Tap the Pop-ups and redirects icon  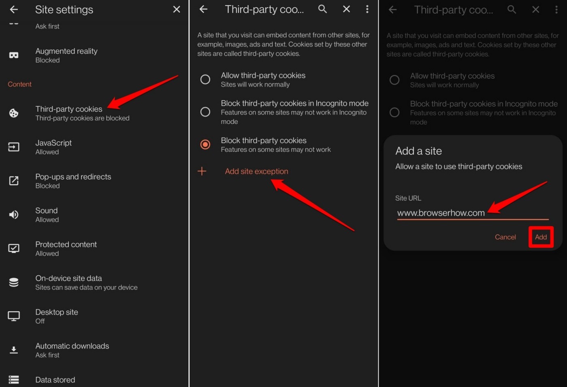point(14,181)
